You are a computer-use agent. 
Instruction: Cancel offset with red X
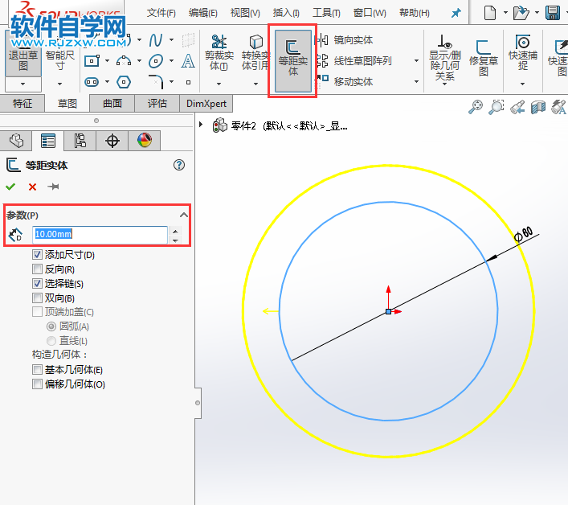tap(33, 187)
